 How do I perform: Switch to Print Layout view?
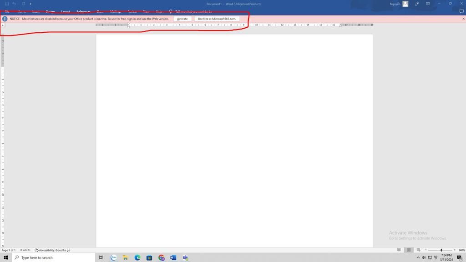pos(409,250)
